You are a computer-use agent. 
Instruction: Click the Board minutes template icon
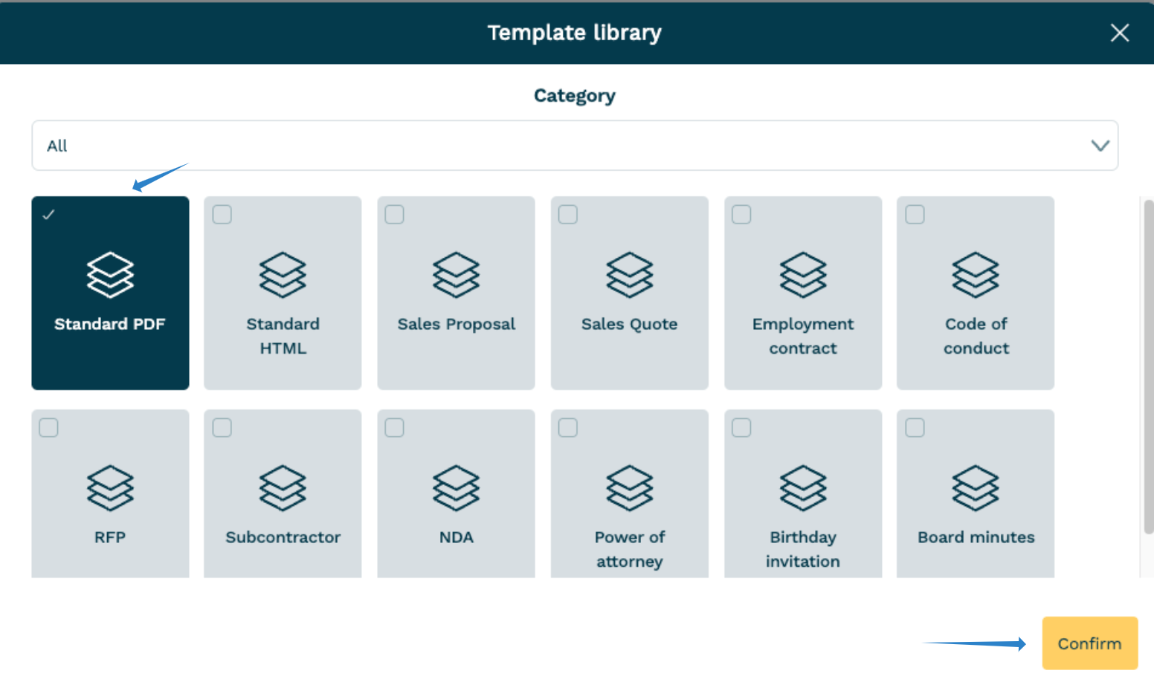(x=976, y=489)
